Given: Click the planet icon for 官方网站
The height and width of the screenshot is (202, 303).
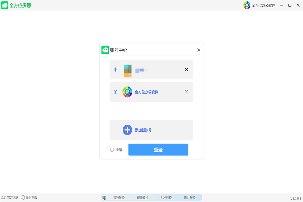Looking at the screenshot, I should click(x=4, y=197).
